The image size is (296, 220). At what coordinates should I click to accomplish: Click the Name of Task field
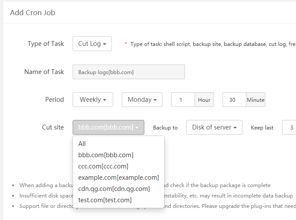pyautogui.click(x=129, y=72)
